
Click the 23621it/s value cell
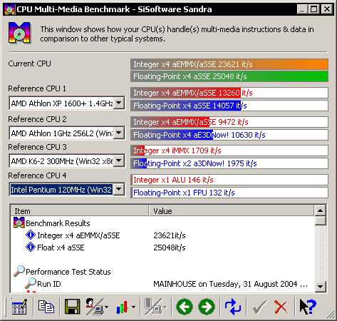(170, 235)
